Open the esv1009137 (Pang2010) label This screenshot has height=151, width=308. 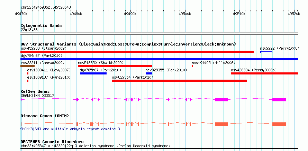coord(49,77)
